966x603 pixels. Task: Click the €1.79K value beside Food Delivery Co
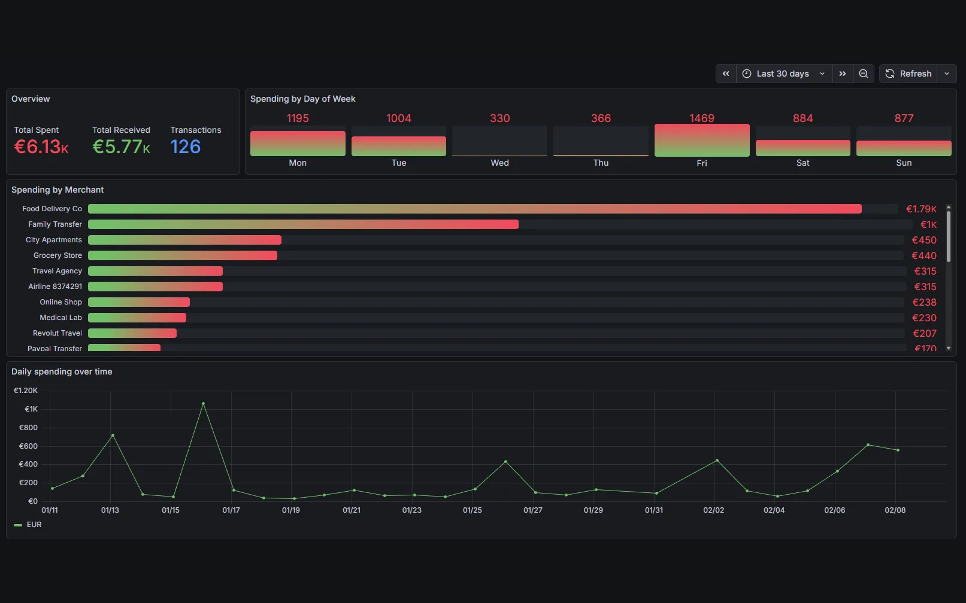[x=922, y=208]
